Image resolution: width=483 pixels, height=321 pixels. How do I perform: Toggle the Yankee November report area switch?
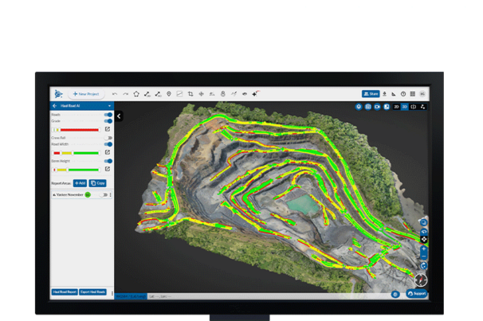[104, 195]
